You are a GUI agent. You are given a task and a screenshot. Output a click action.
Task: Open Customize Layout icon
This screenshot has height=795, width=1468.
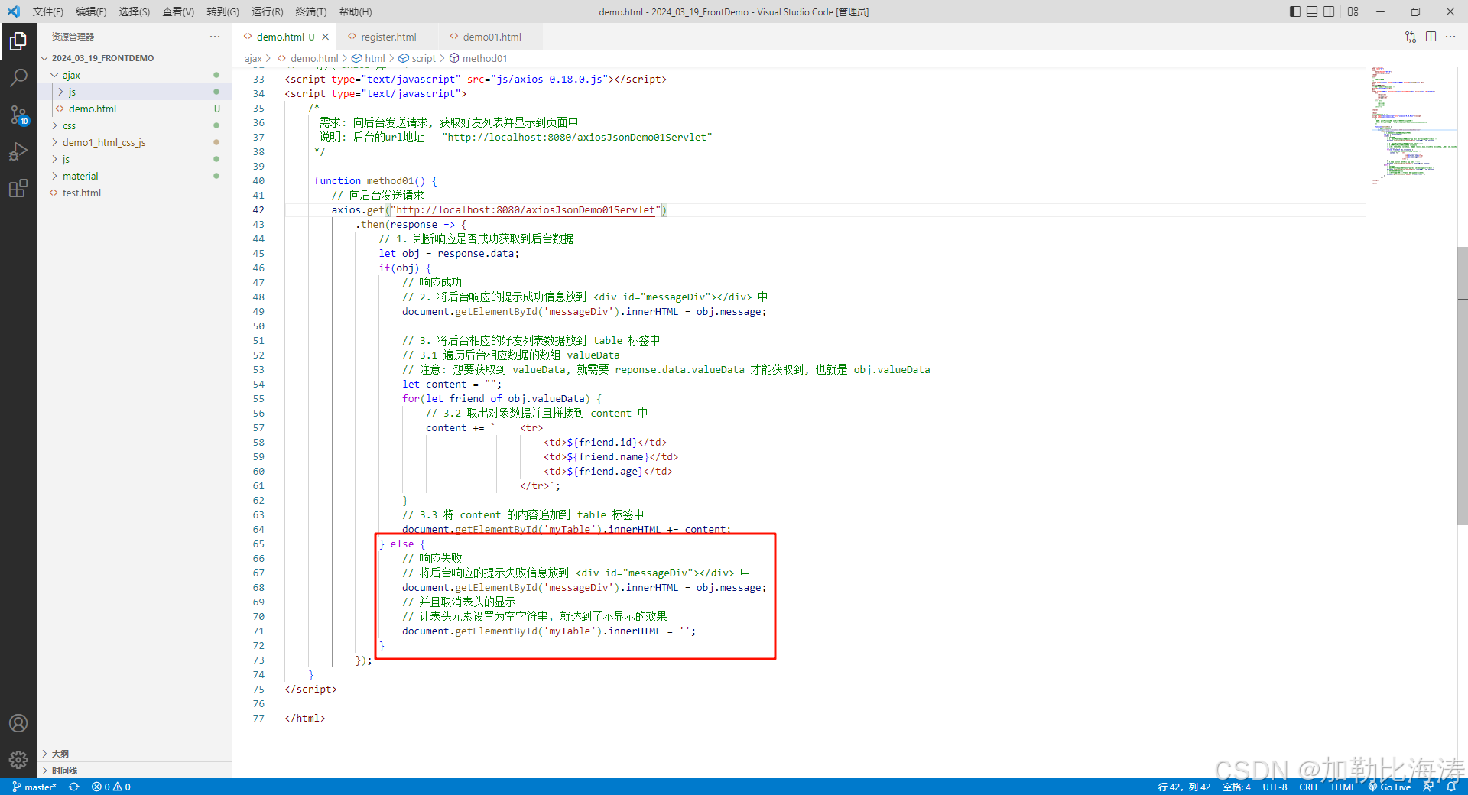pos(1353,11)
